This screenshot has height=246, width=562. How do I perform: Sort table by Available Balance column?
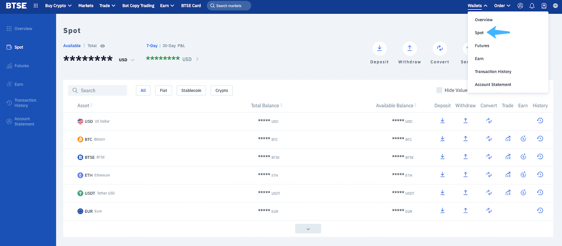(x=396, y=105)
